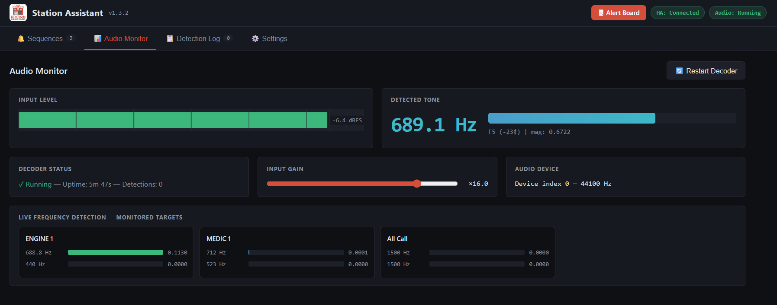Open the Alert Board

619,13
